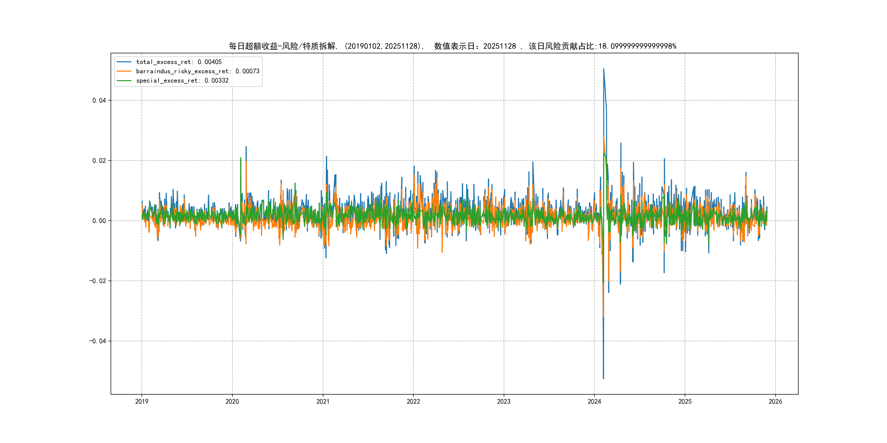Screen dimensions: 887x443
Task: Click the orange barraindus_risky_excess_ret legend line swatch
Action: pyautogui.click(x=124, y=71)
